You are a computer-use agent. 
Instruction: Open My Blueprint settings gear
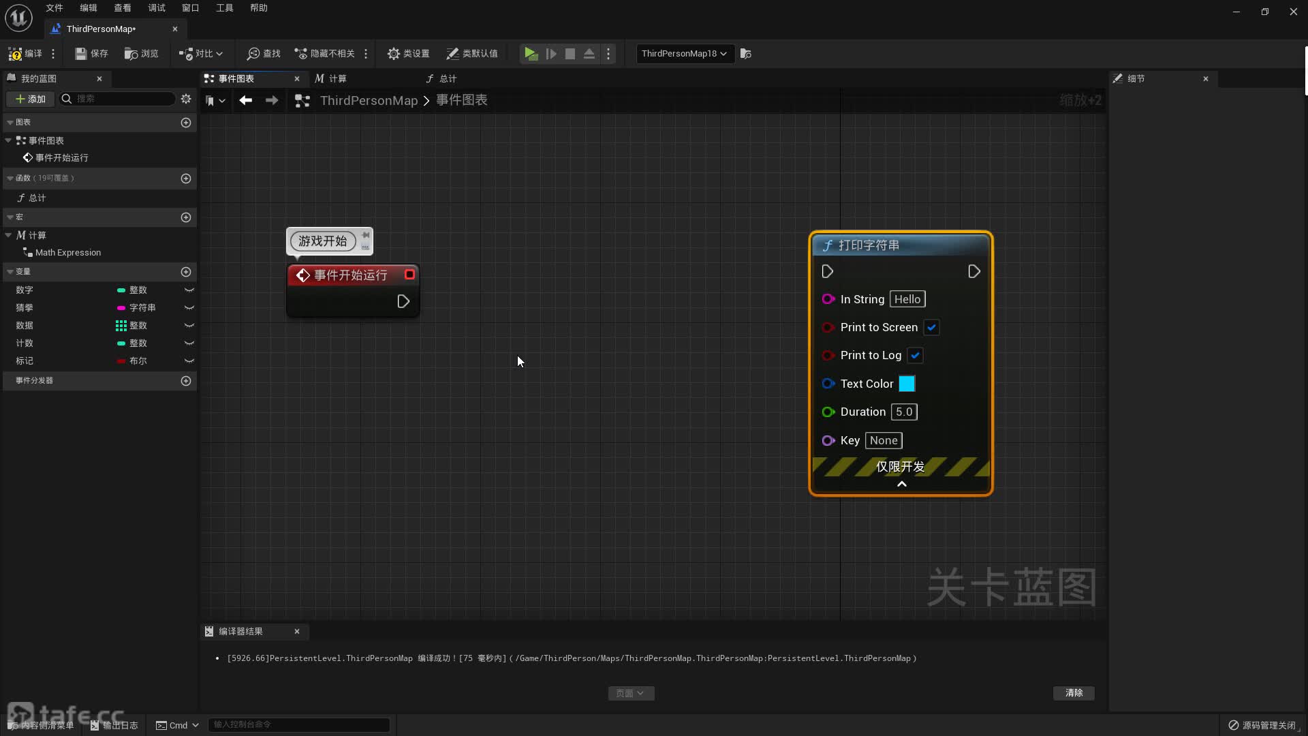point(186,99)
